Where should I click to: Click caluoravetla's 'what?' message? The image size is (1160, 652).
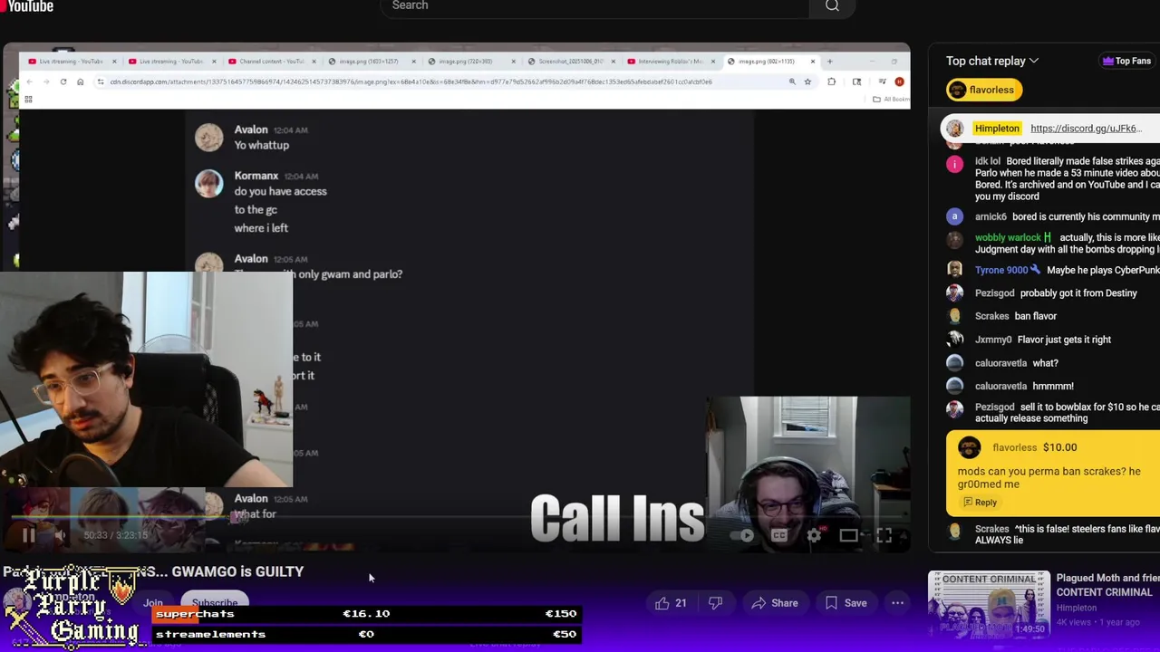pos(1045,363)
